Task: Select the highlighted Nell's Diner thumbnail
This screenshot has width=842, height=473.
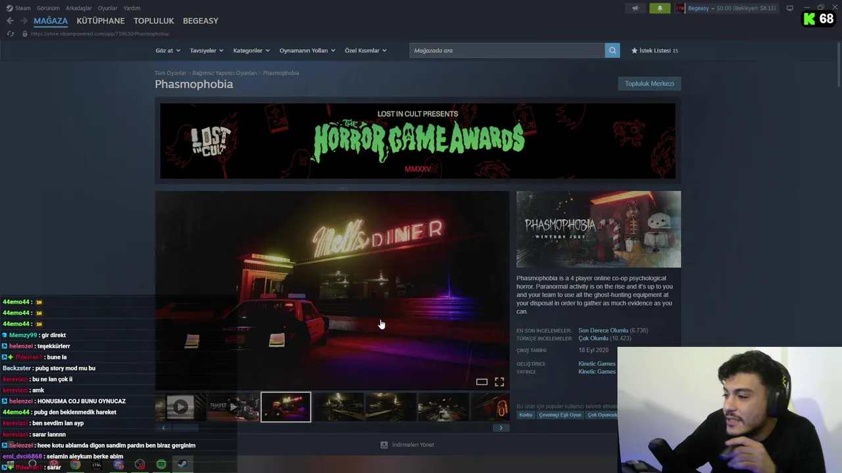Action: pos(285,407)
